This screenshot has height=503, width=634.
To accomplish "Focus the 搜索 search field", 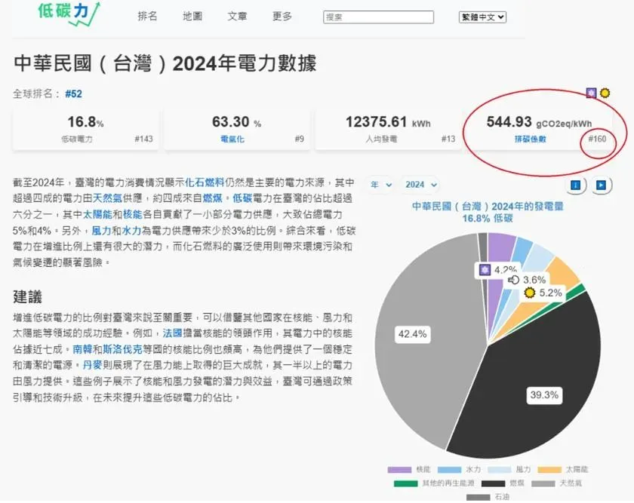I will pos(378,17).
